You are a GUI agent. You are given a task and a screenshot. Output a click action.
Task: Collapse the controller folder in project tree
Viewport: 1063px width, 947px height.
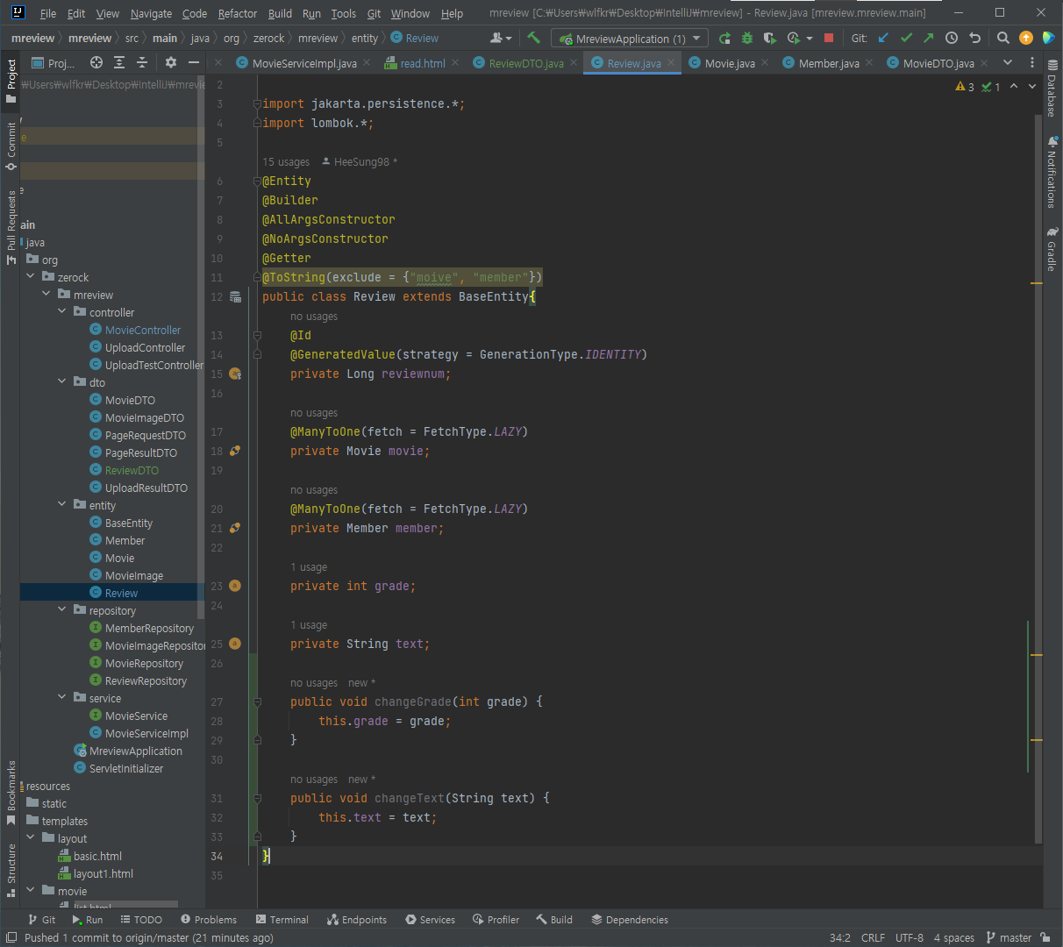coord(62,311)
